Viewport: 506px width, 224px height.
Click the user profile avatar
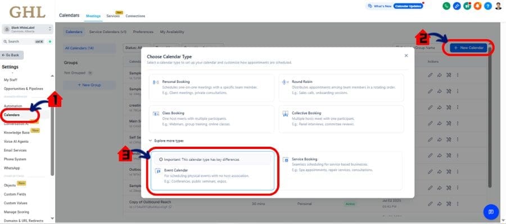point(498,6)
